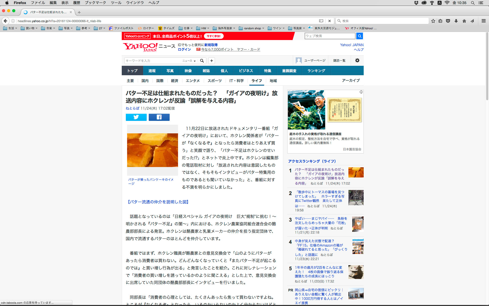Open the ブックマーク menu in menu bar

tap(95, 3)
